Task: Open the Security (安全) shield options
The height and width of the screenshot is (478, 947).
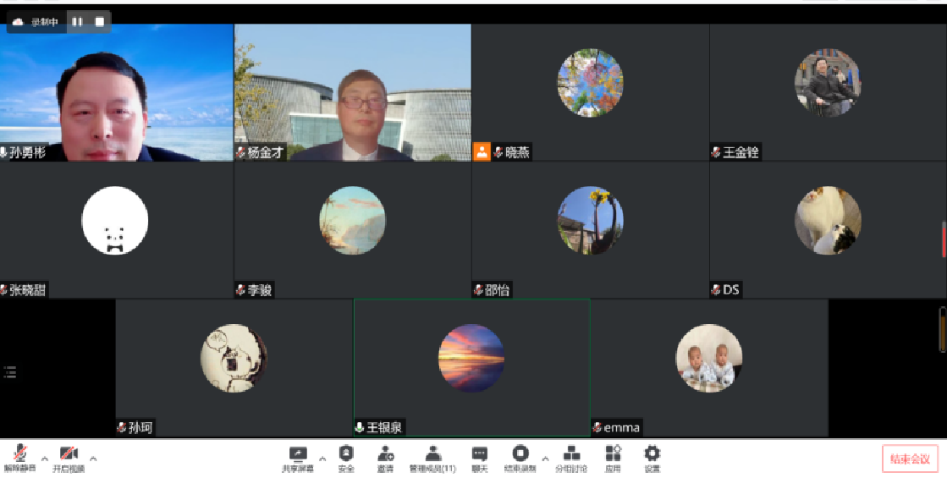Action: [x=346, y=458]
